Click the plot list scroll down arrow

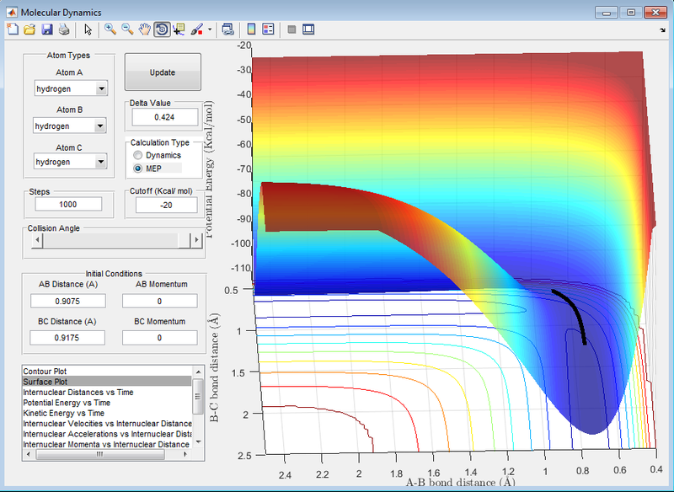click(x=198, y=441)
